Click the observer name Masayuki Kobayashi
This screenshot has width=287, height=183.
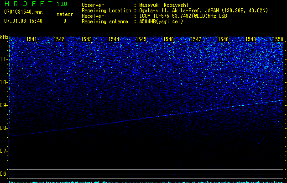[164, 5]
